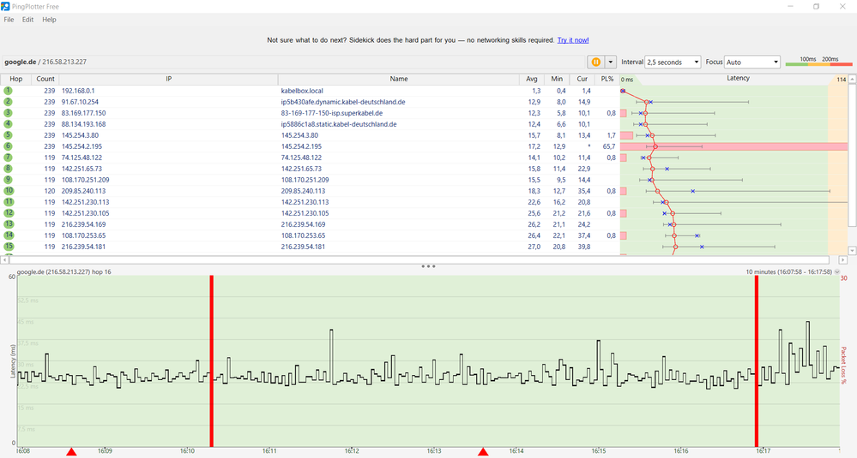Sort by the IP column header
This screenshot has width=857, height=458.
point(168,79)
